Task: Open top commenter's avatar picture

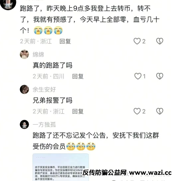Action: [x=8, y=4]
